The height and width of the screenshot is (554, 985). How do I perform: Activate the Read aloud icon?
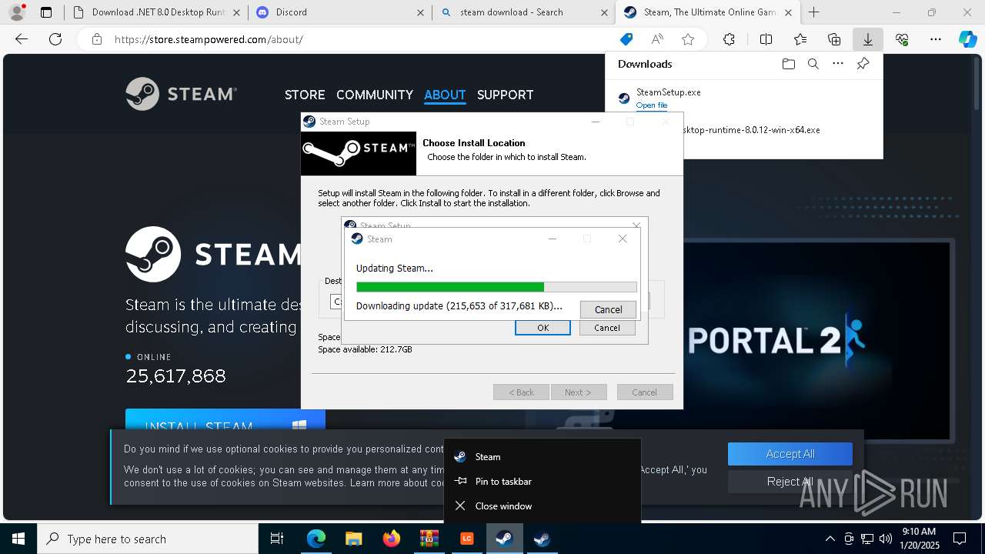(657, 39)
